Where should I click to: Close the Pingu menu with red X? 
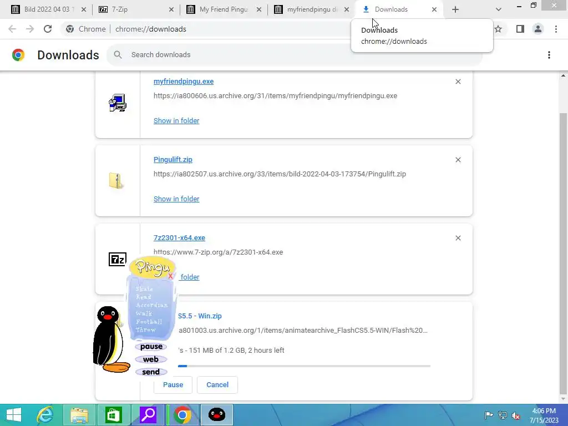171,276
